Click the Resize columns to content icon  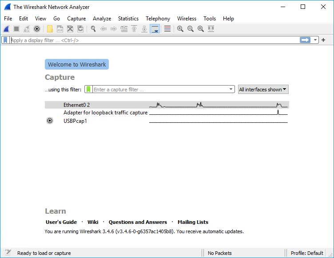point(211,29)
